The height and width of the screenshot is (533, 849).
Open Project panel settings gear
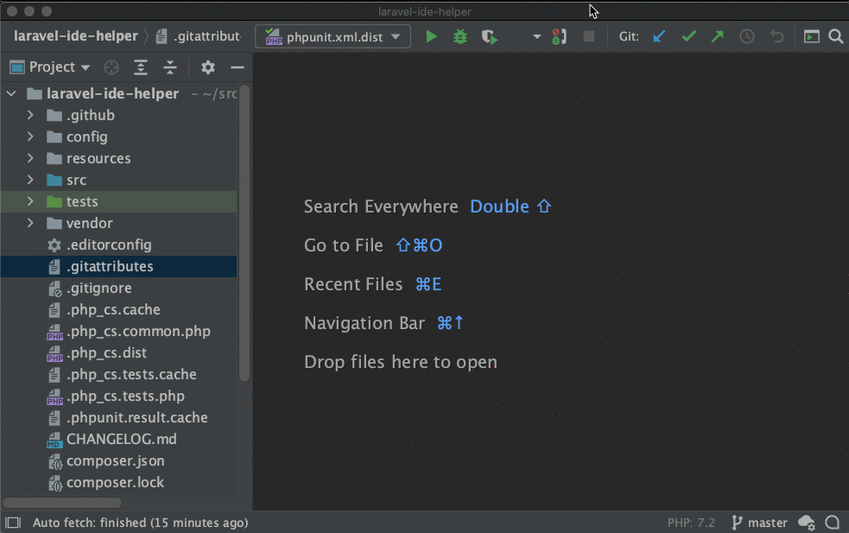[208, 67]
